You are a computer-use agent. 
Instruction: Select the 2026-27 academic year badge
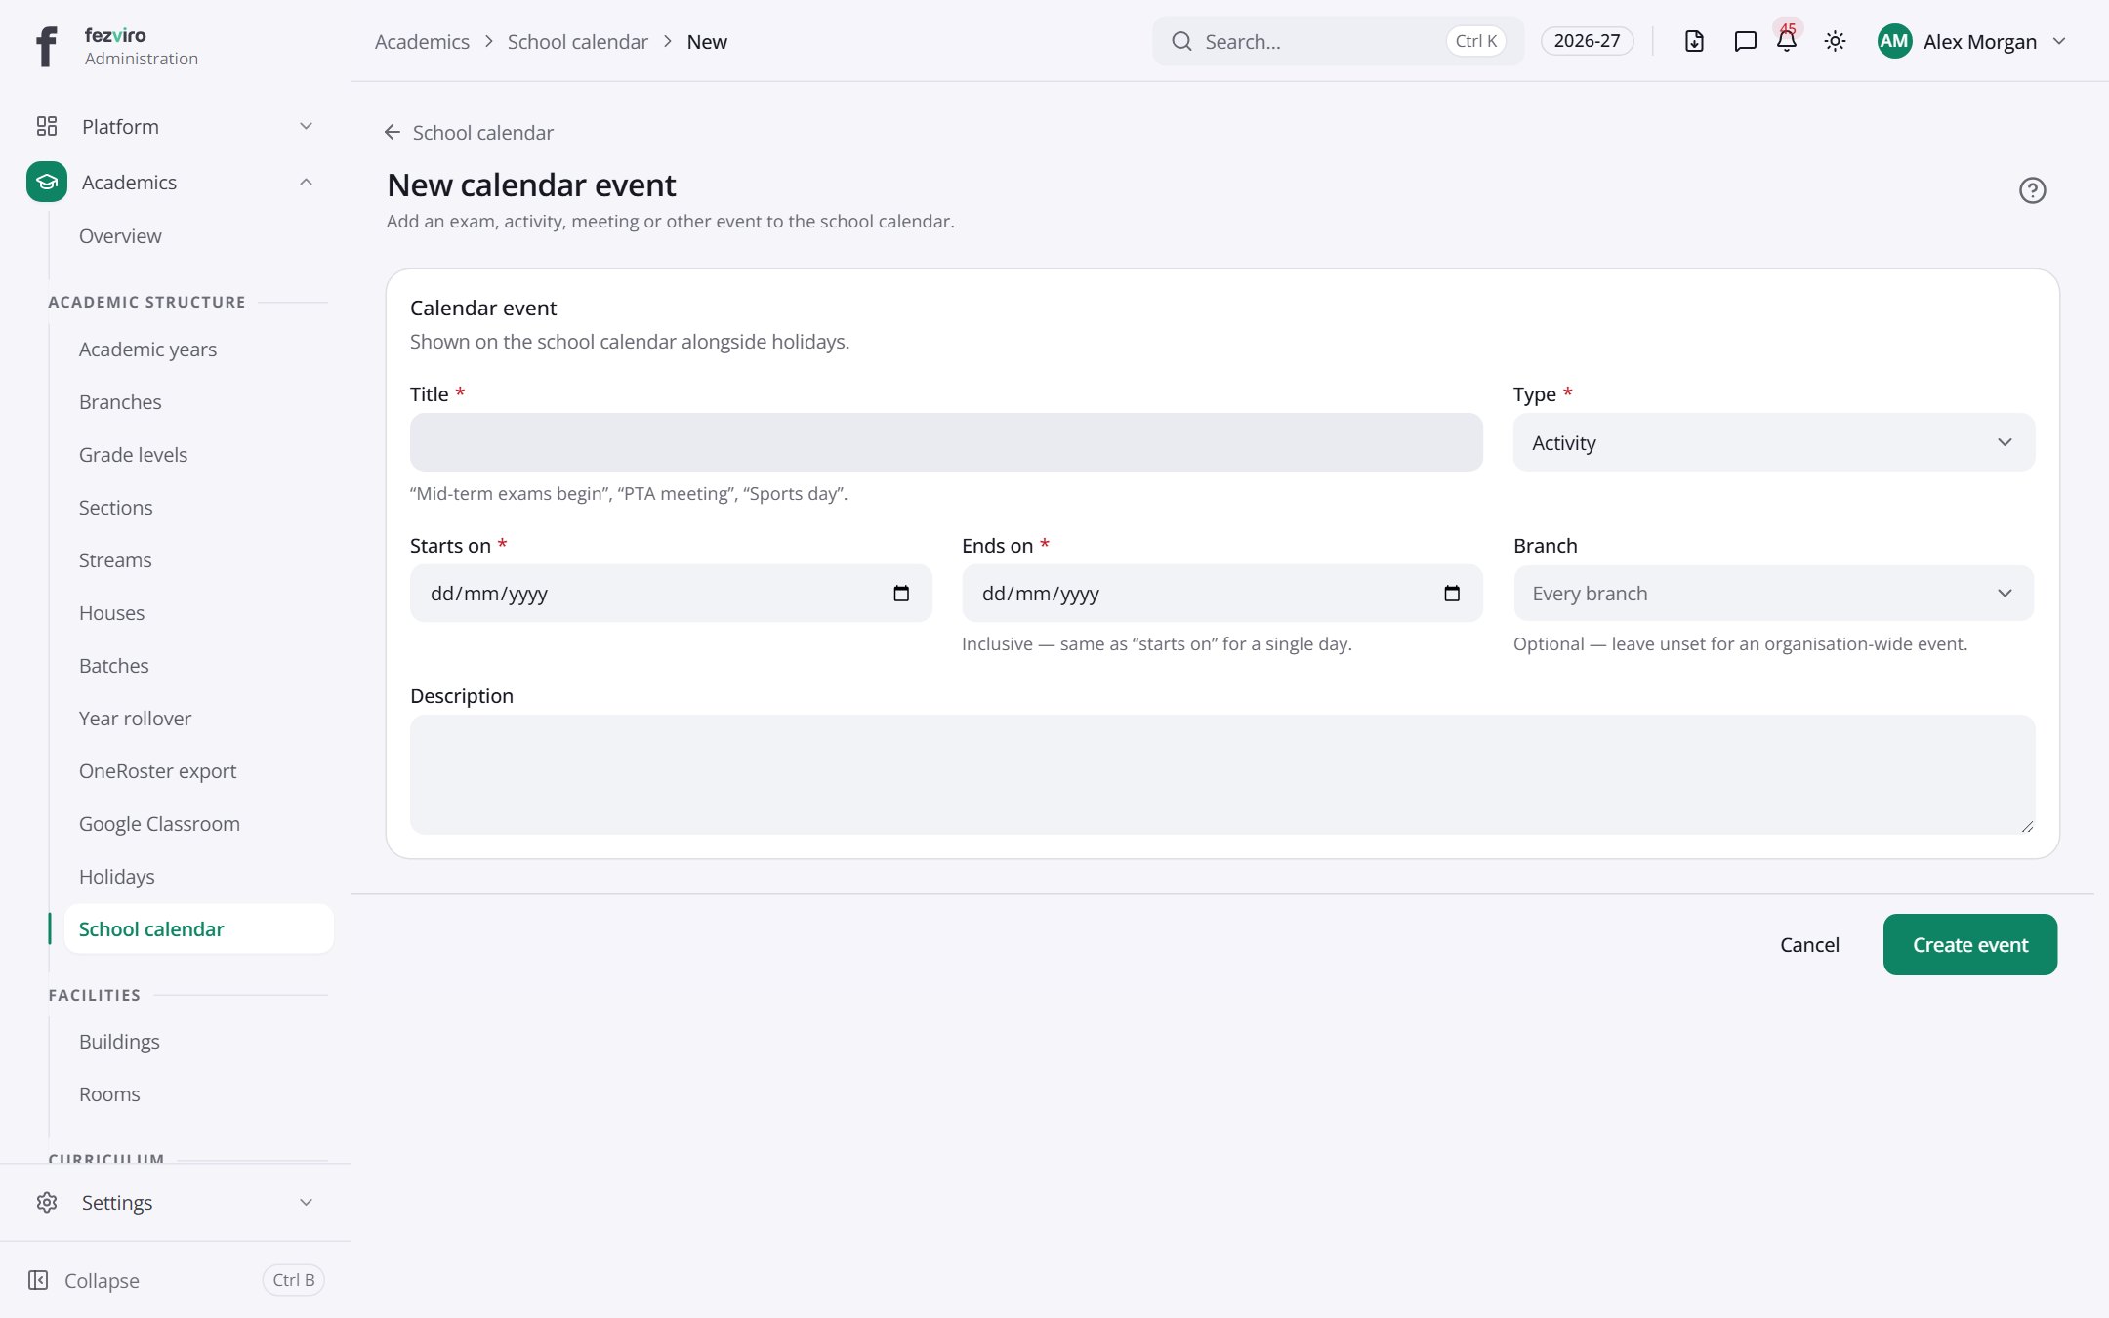point(1587,41)
